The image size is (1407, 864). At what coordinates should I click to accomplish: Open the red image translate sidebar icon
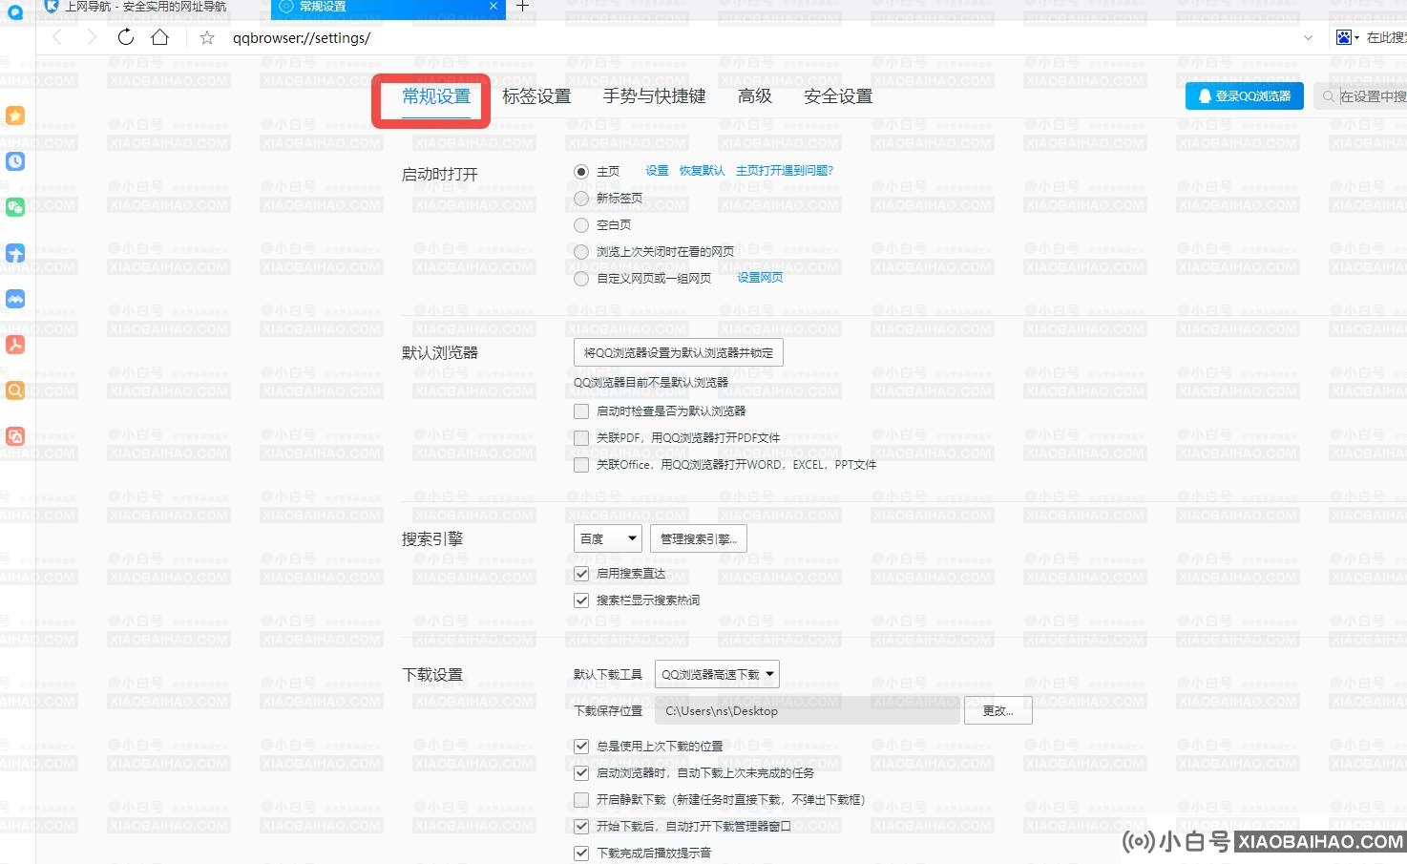click(15, 436)
